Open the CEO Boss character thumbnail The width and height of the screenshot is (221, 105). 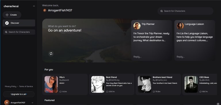point(191,84)
